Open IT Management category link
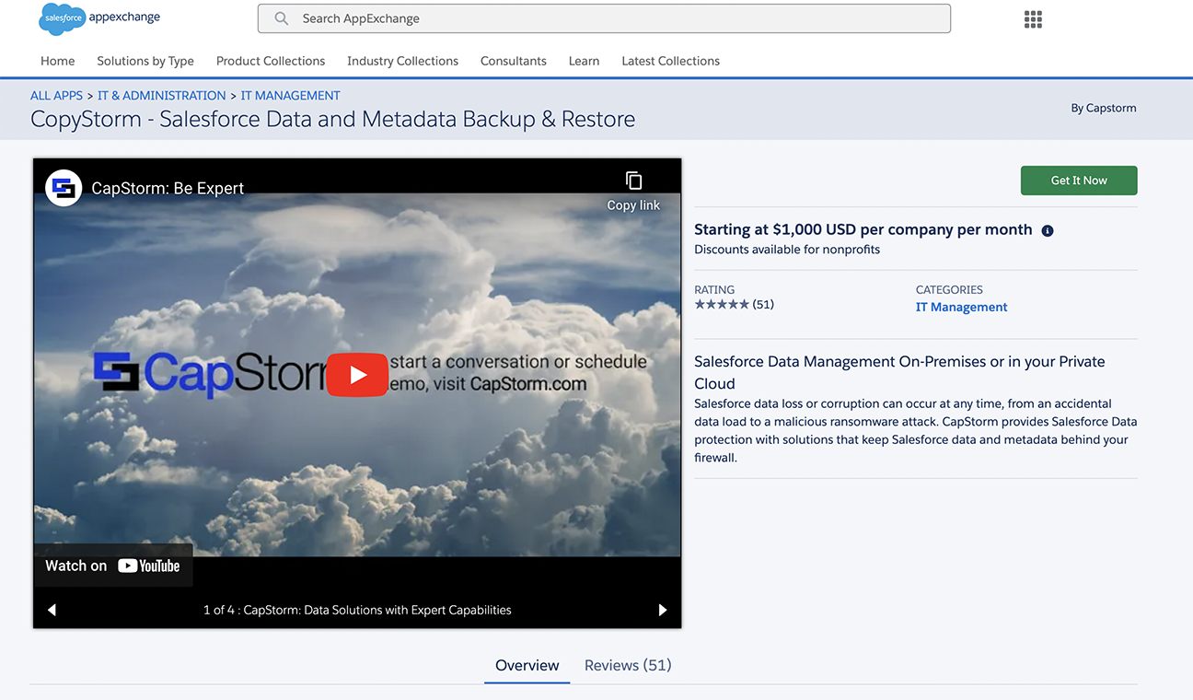Viewport: 1193px width, 700px height. [x=961, y=307]
